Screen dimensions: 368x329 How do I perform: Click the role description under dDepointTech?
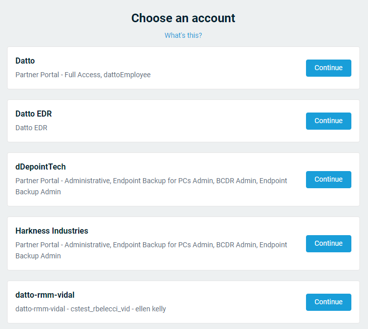(x=151, y=181)
